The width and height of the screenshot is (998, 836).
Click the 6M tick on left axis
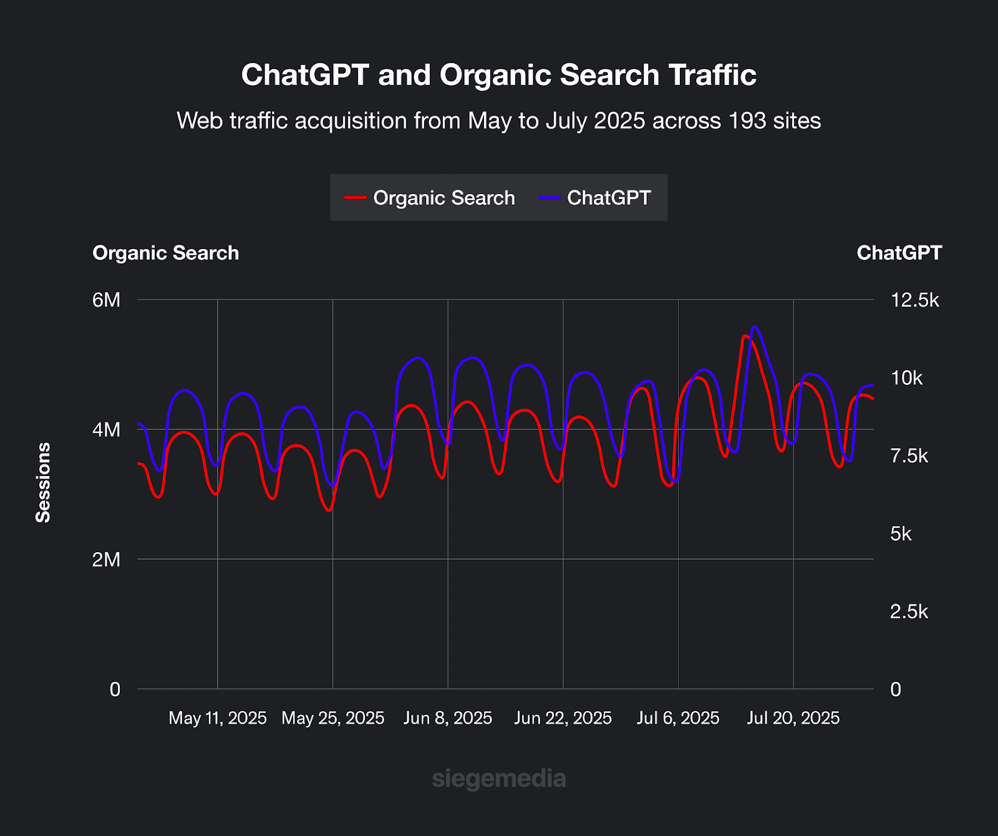point(106,300)
